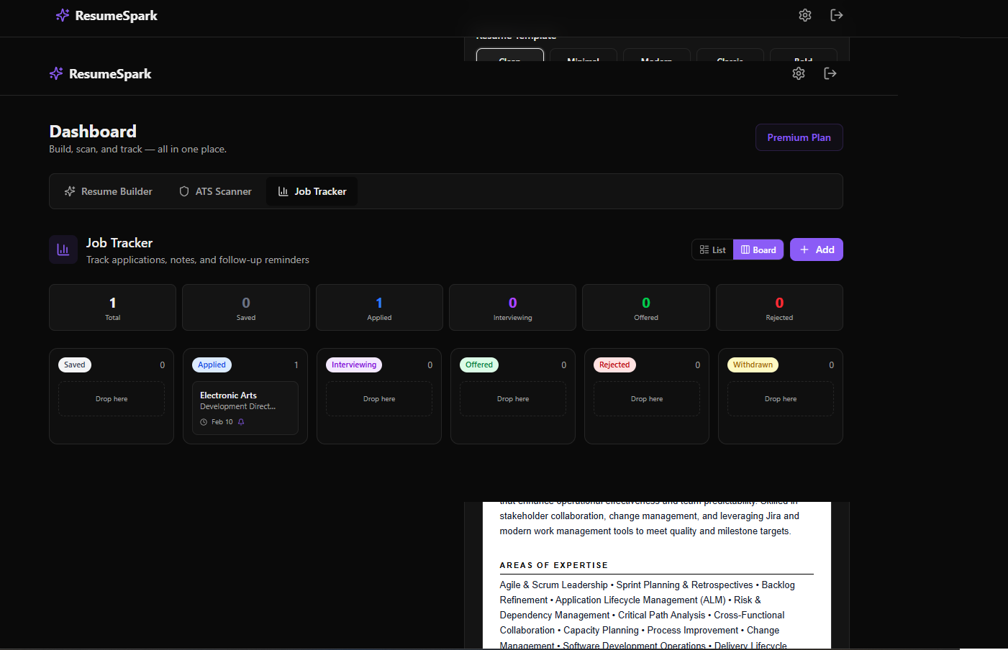Open settings gear beside the Dashboard header logout
The height and width of the screenshot is (650, 1008).
pos(799,73)
